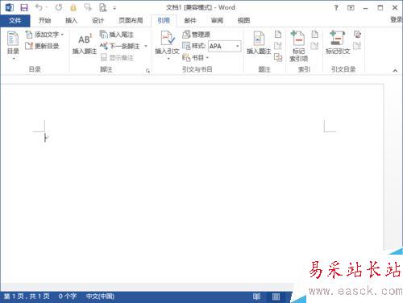Click the print preview magnifier icon

pyautogui.click(x=103, y=7)
